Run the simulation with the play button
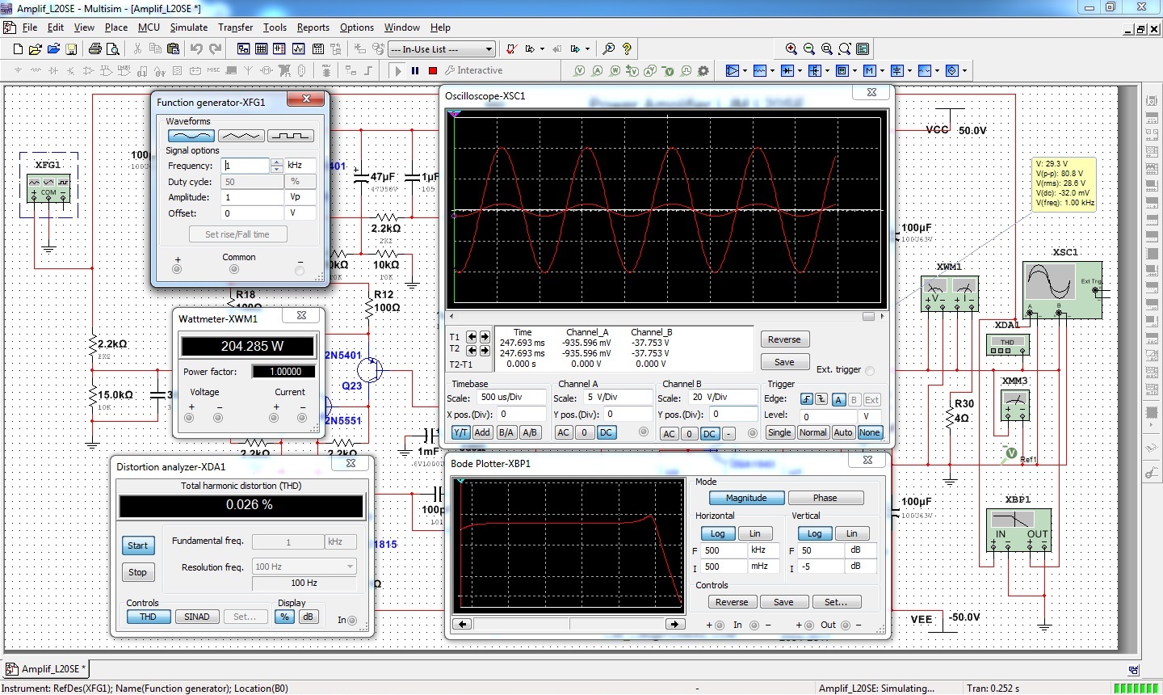The width and height of the screenshot is (1163, 695). pyautogui.click(x=397, y=71)
